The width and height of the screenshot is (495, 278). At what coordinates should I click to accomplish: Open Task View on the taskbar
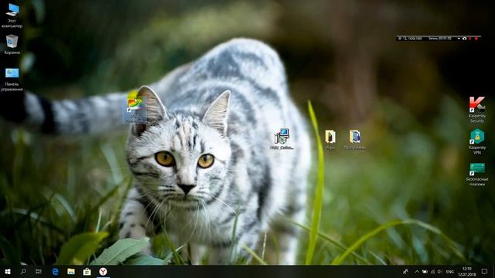[39, 271]
